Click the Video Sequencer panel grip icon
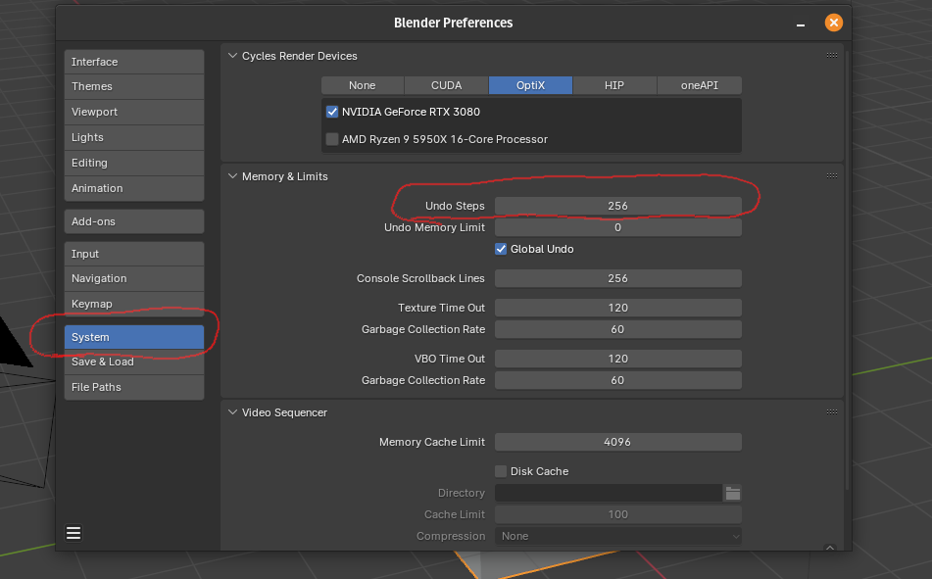 coord(831,412)
